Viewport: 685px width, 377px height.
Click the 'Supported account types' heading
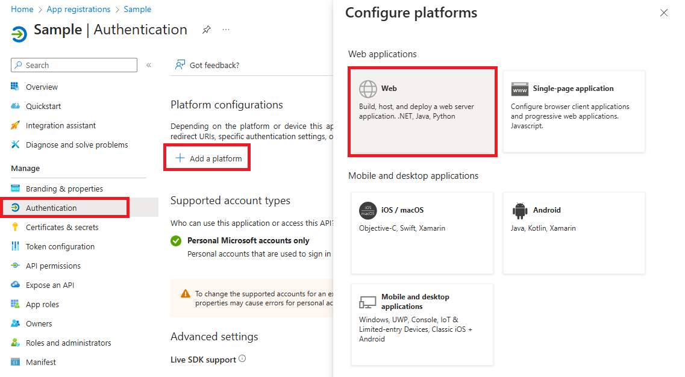[x=230, y=201]
